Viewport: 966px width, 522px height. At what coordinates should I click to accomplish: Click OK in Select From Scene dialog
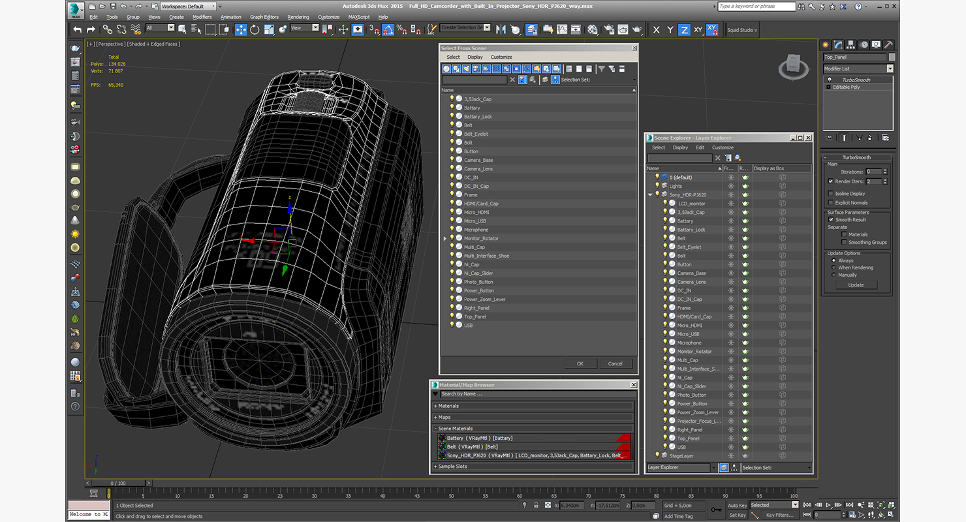580,363
